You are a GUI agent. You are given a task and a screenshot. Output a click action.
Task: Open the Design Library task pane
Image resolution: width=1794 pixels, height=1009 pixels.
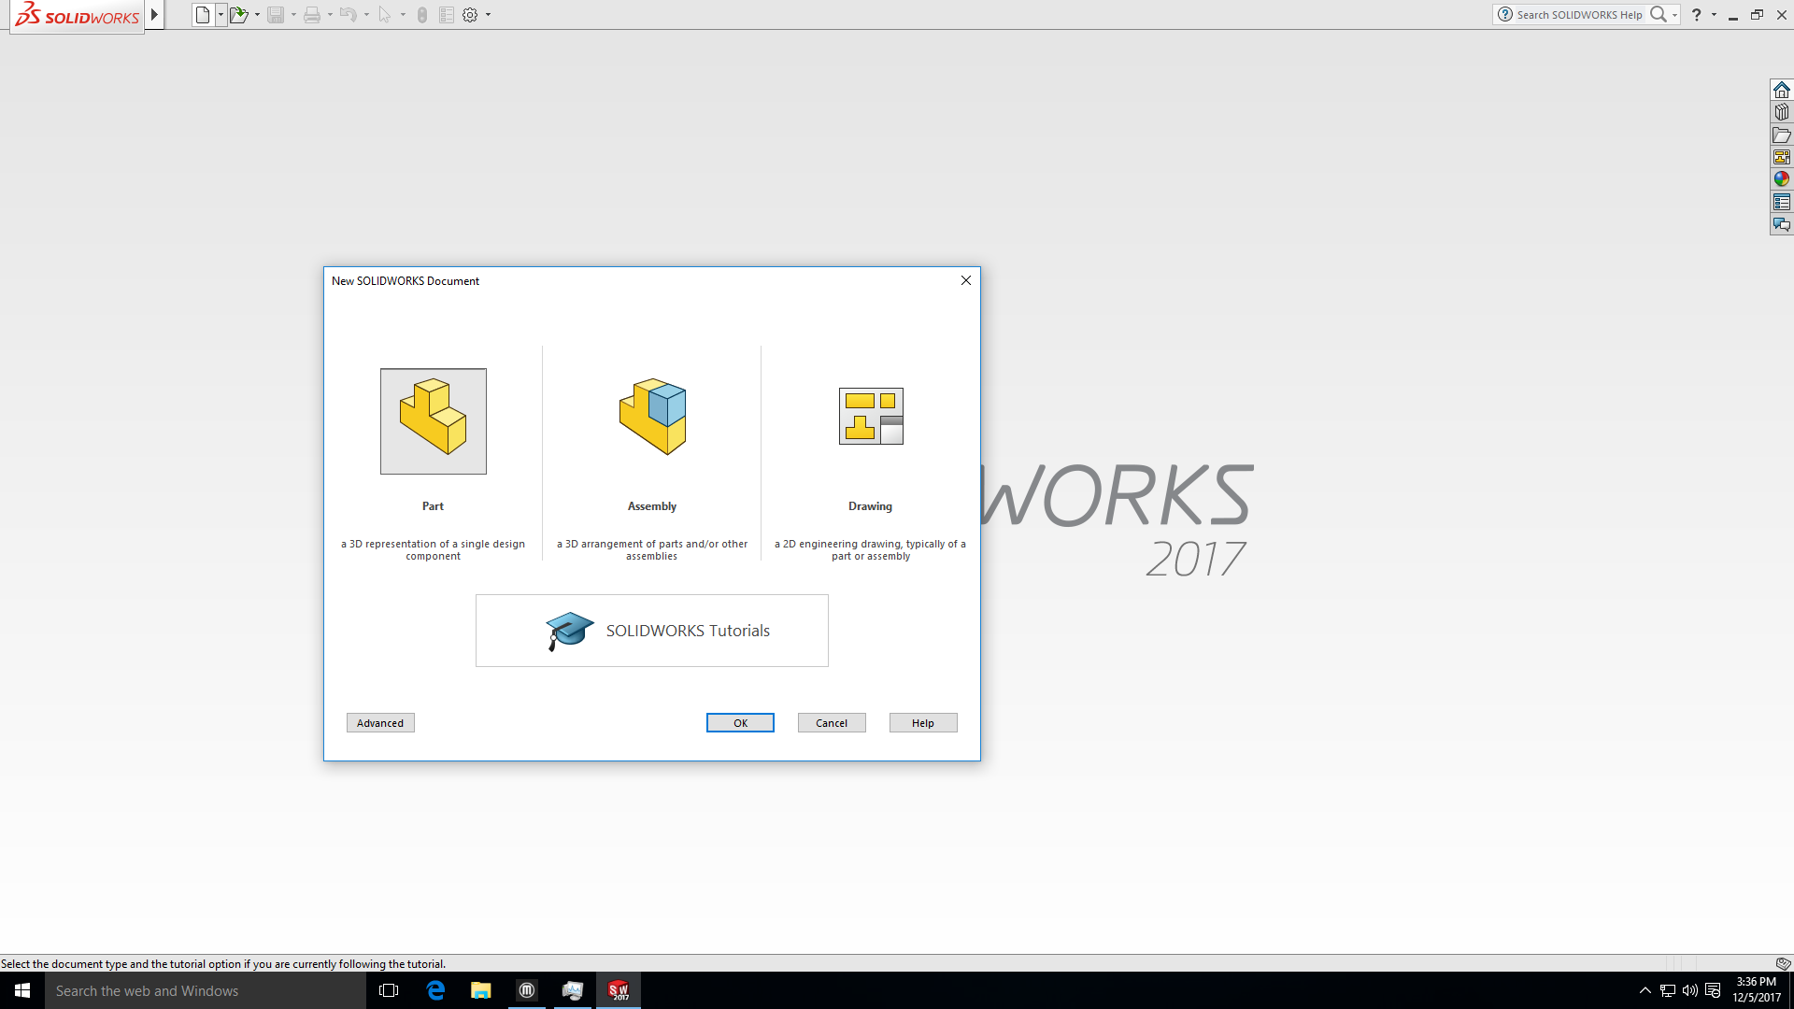[x=1782, y=111]
